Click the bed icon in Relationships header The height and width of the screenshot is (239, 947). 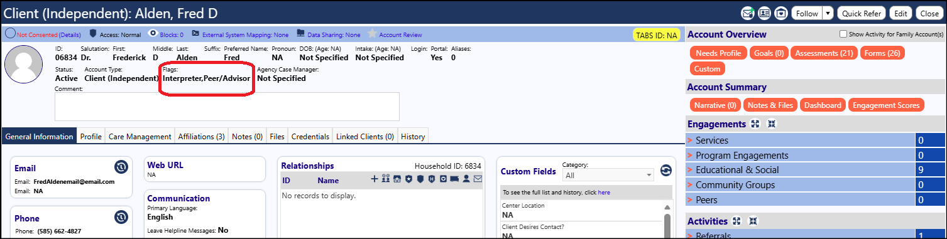(454, 179)
